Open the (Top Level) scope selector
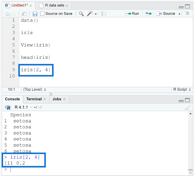Viewport: 194px width, 176px height. [35, 89]
